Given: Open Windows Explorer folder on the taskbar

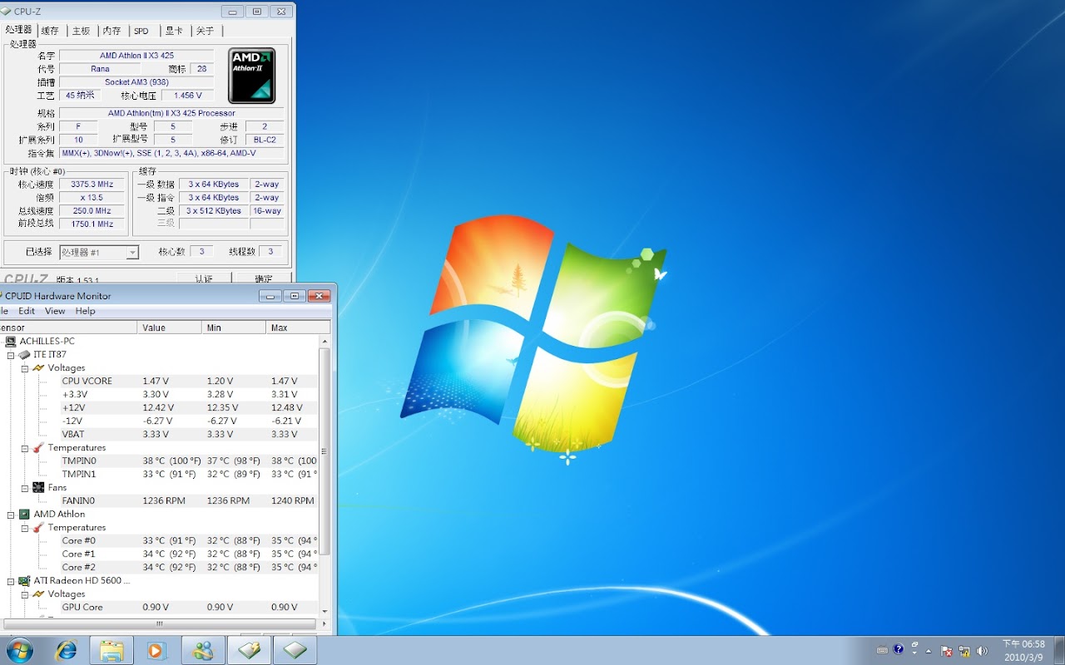Looking at the screenshot, I should (111, 650).
